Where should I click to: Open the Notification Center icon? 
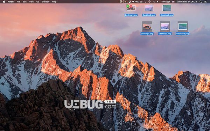pos(205,2)
